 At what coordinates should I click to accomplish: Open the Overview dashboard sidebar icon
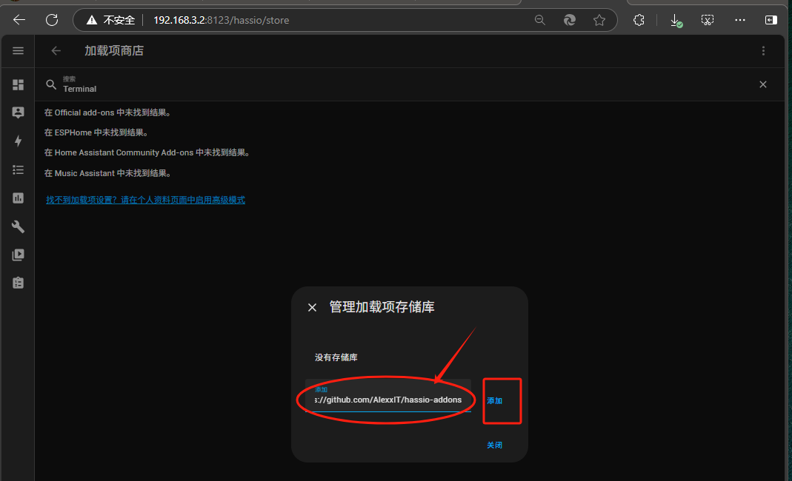(18, 84)
